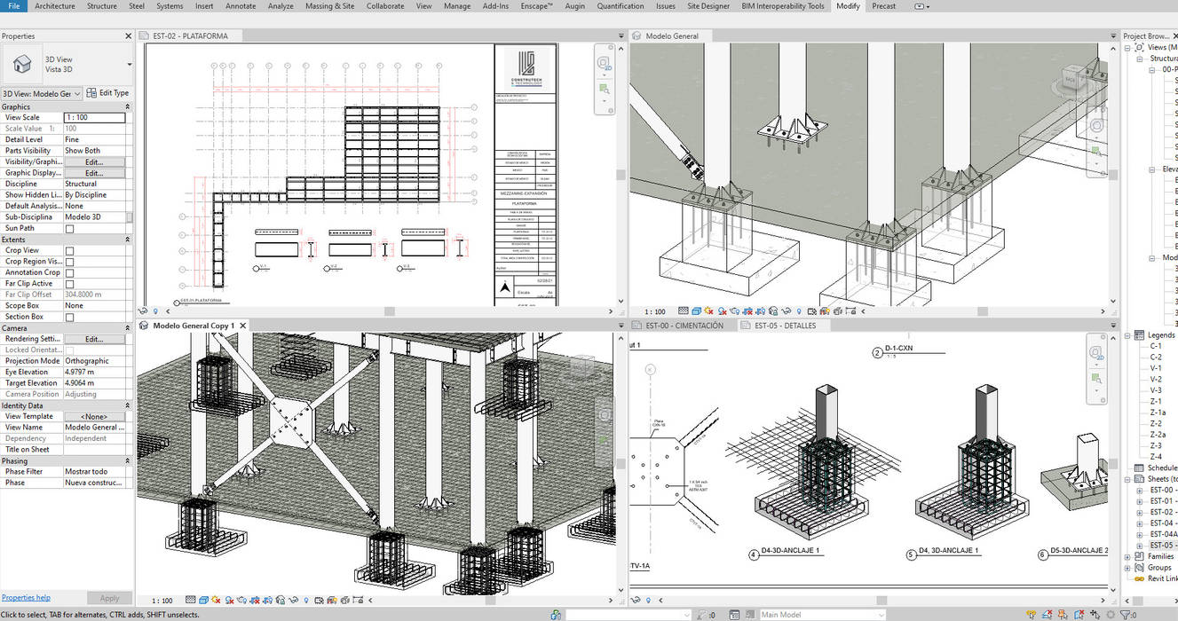Click Reveal Constraints icon in Modelo General view bar
The height and width of the screenshot is (621, 1178).
click(x=850, y=311)
